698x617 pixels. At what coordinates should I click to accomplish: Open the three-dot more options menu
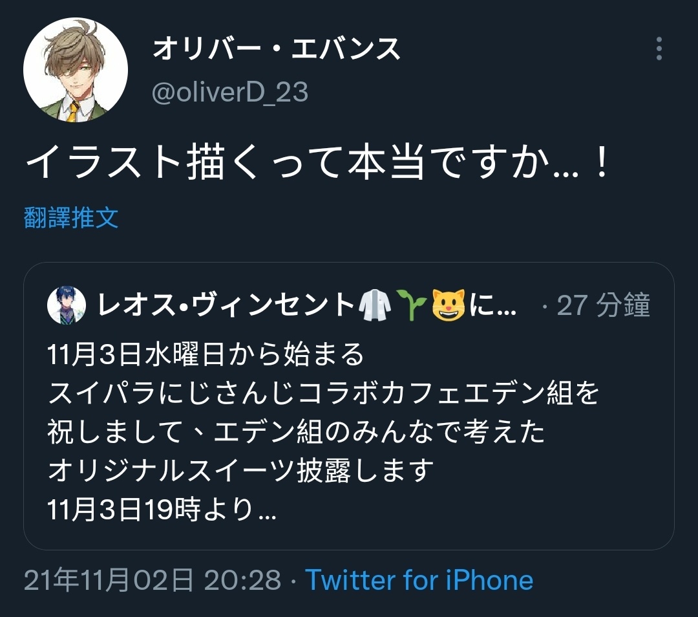659,49
